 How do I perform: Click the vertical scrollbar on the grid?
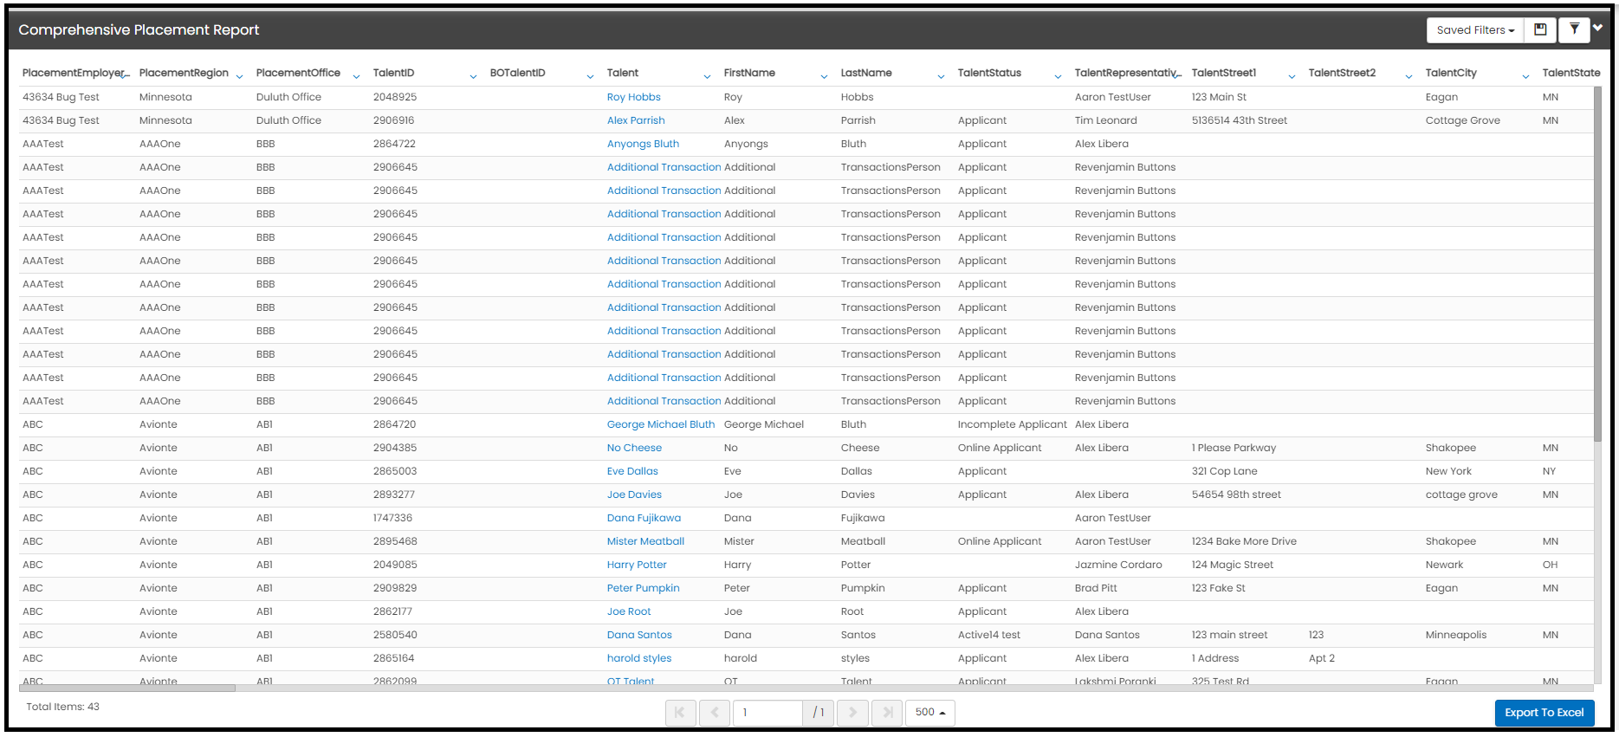[x=1597, y=262]
